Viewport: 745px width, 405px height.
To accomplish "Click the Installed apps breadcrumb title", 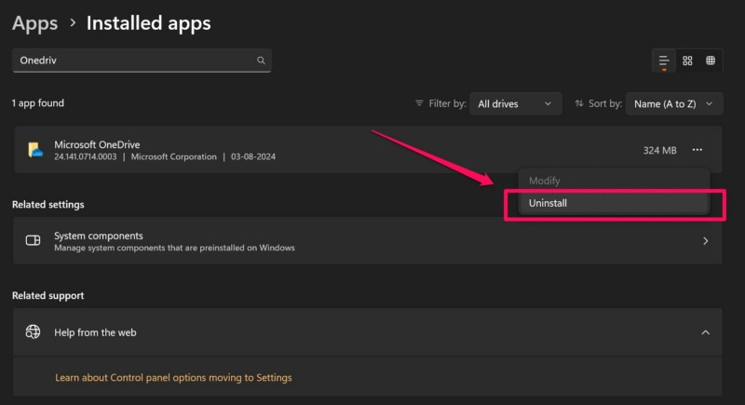I will tap(149, 22).
